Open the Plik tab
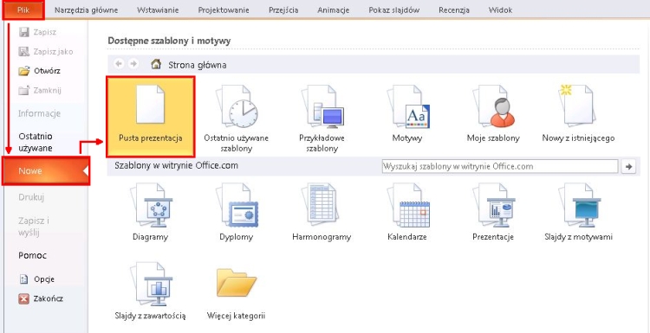The image size is (650, 333). [x=23, y=10]
